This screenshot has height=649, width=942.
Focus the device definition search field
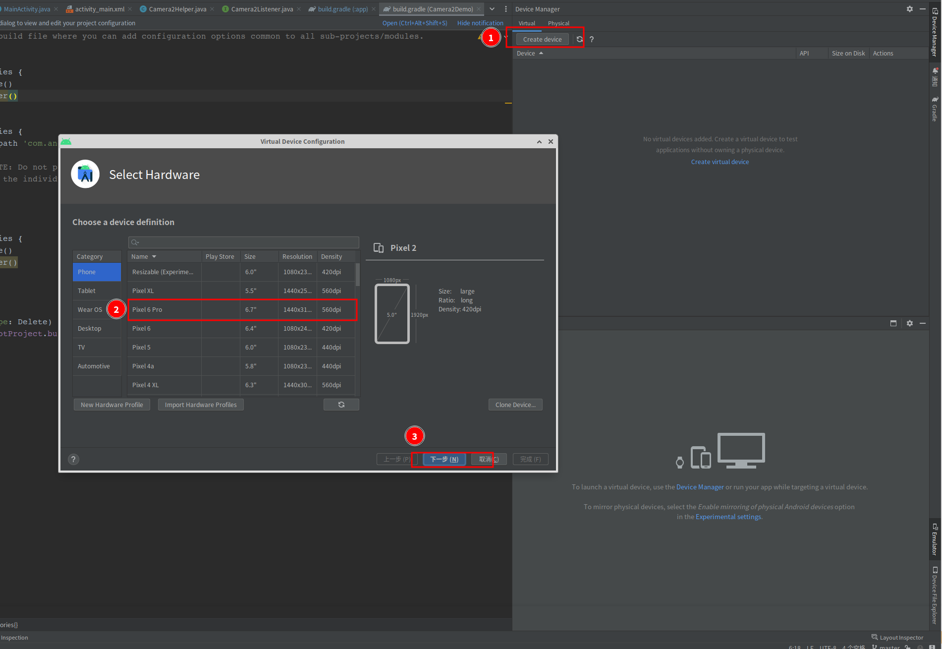243,242
